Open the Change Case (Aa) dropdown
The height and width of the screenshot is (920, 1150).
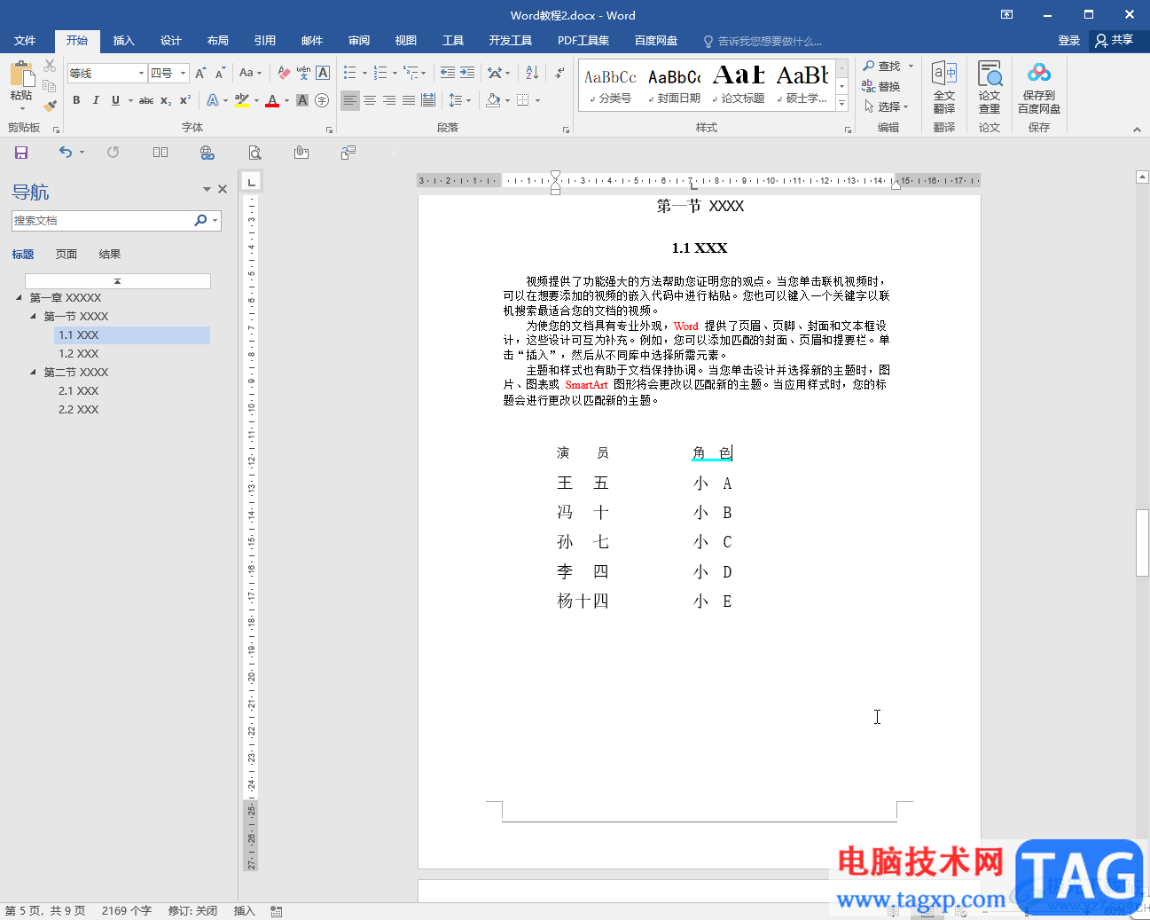point(251,73)
